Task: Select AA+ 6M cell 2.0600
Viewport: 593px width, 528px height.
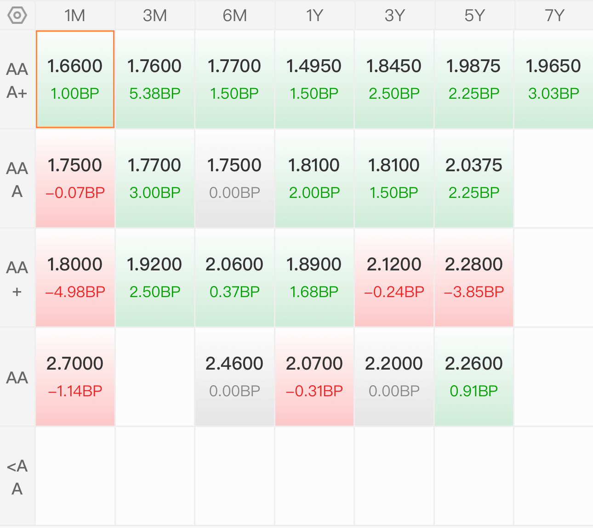Action: click(234, 277)
